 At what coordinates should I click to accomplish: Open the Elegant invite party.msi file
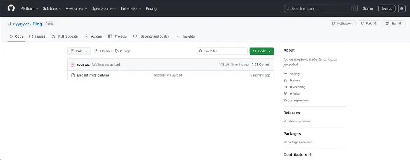(x=93, y=75)
